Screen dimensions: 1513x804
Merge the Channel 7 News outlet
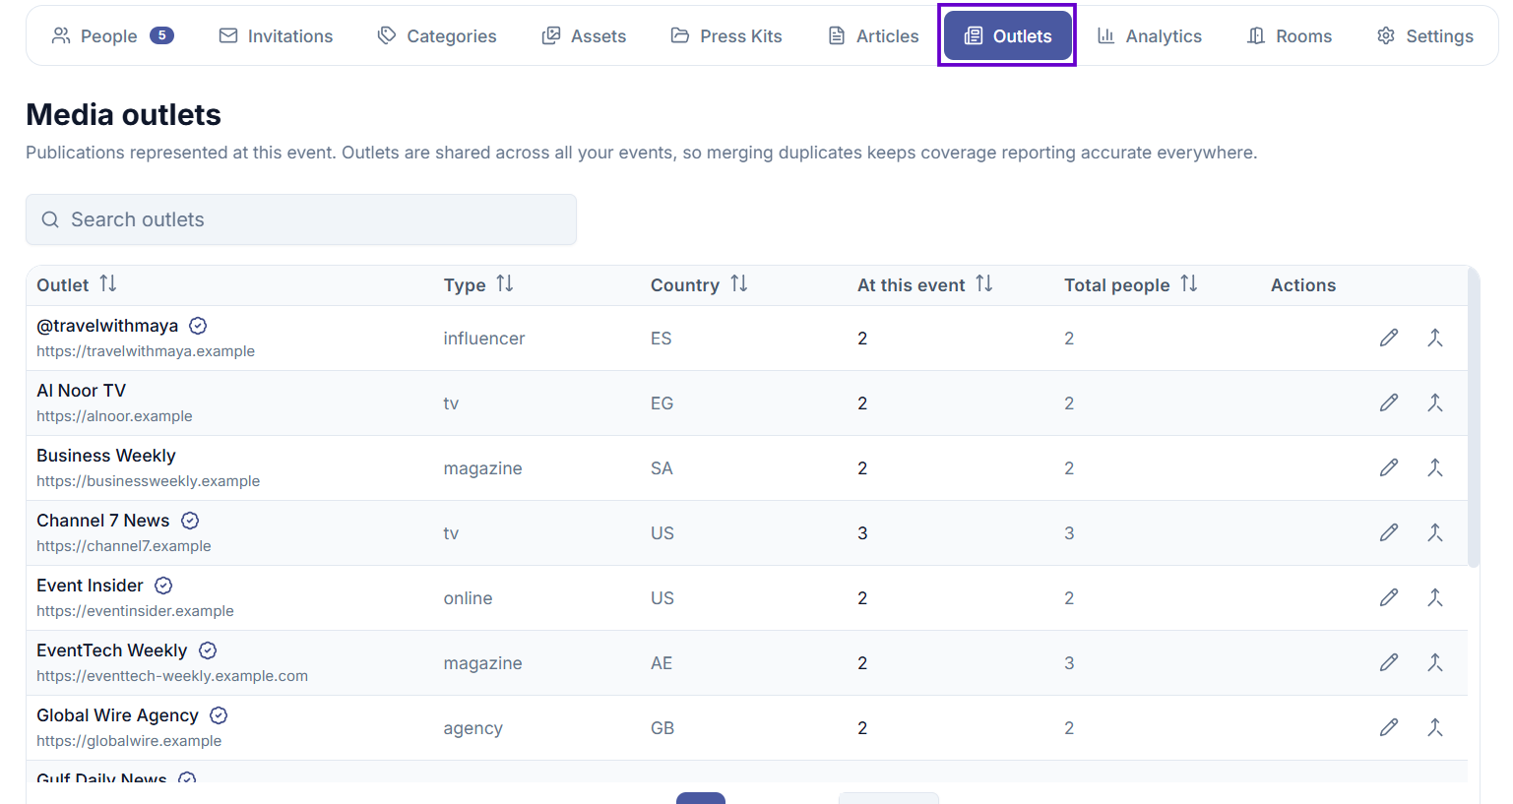coord(1435,533)
